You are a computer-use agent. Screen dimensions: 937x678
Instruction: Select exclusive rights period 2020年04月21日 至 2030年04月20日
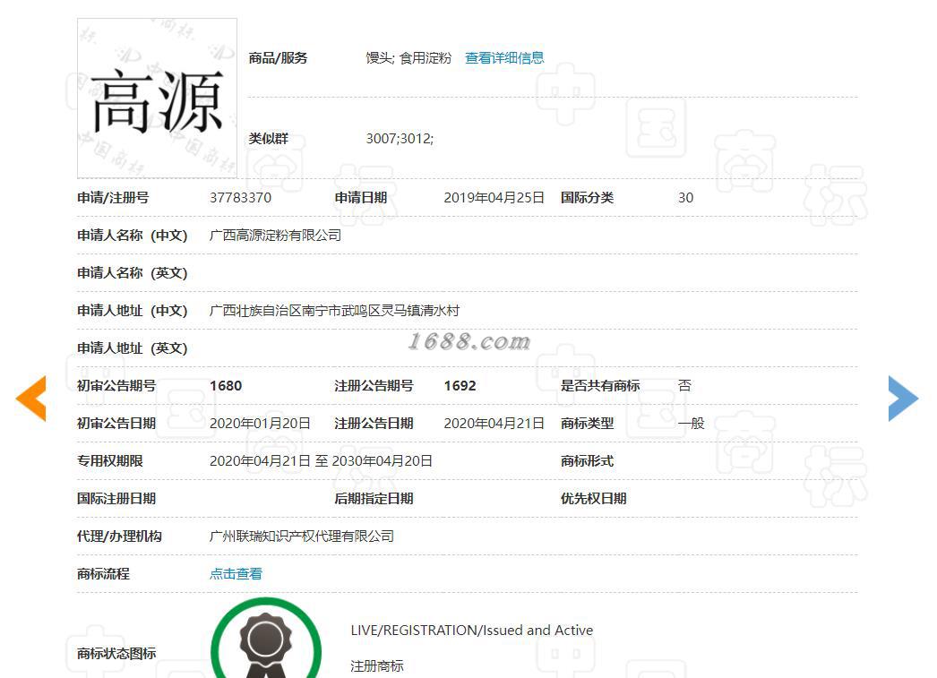(x=321, y=461)
